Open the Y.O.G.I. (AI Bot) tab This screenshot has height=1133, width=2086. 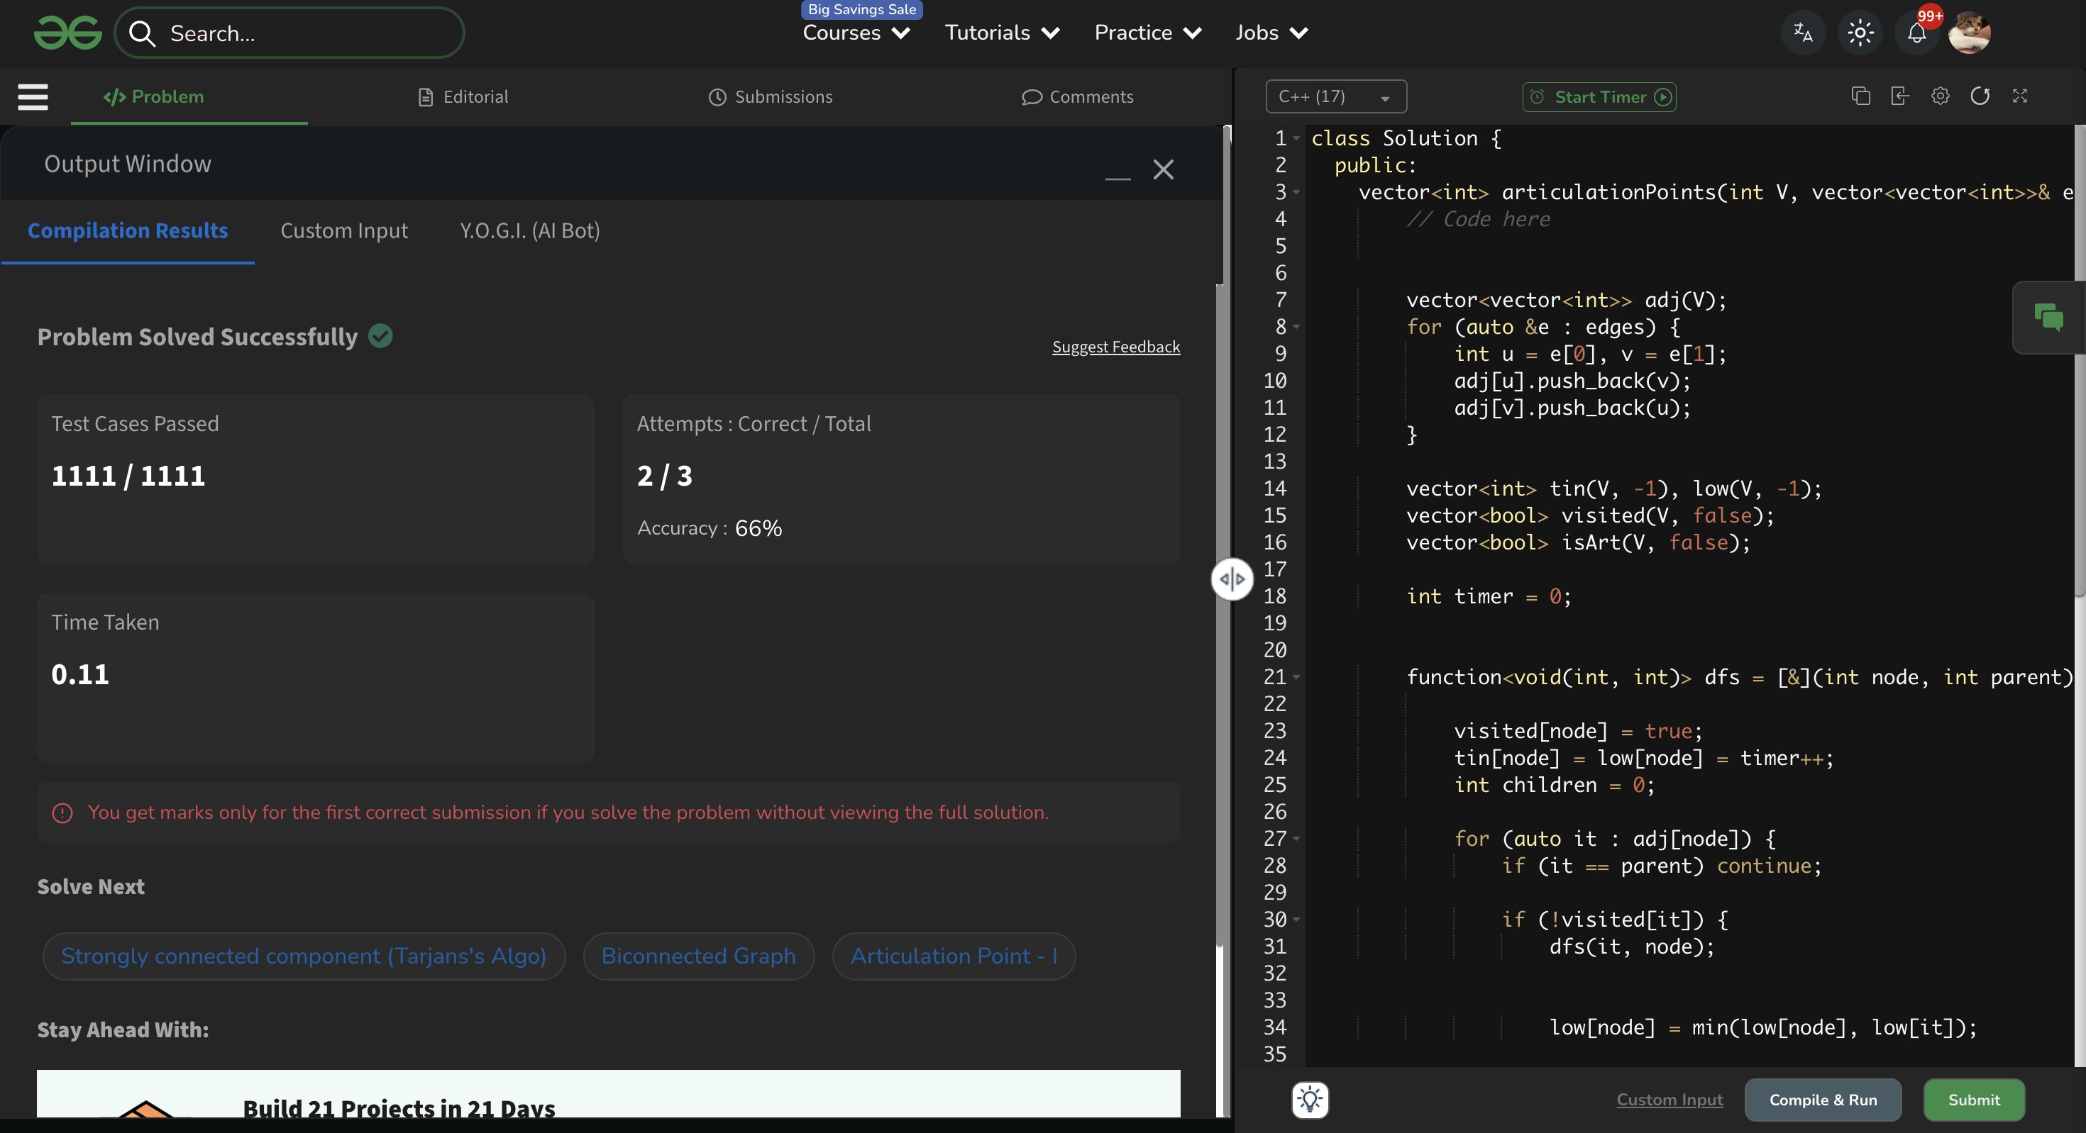[x=529, y=230]
